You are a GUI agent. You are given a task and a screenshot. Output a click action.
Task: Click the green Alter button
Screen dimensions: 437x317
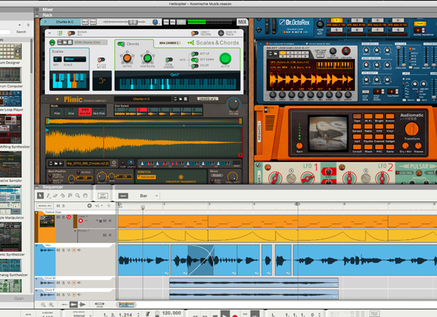coord(225,58)
